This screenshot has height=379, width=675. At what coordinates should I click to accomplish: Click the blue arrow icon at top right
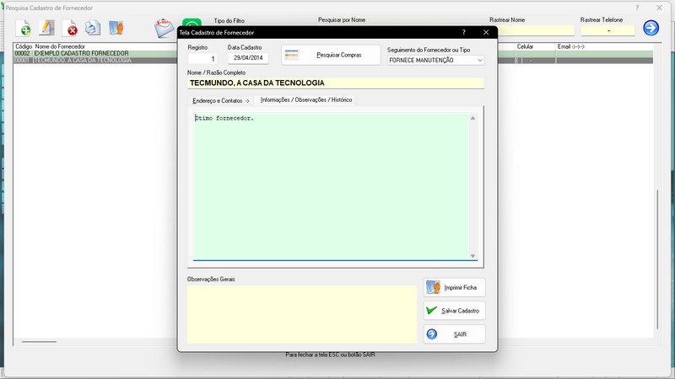(651, 28)
